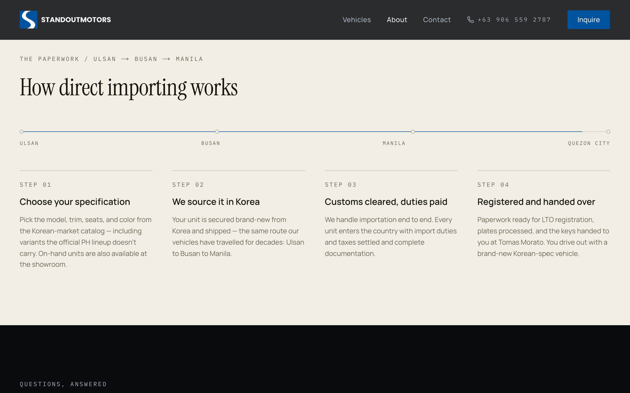The image size is (630, 393).
Task: Click the STANDOUTMOTORS brand name
Action: pyautogui.click(x=76, y=20)
